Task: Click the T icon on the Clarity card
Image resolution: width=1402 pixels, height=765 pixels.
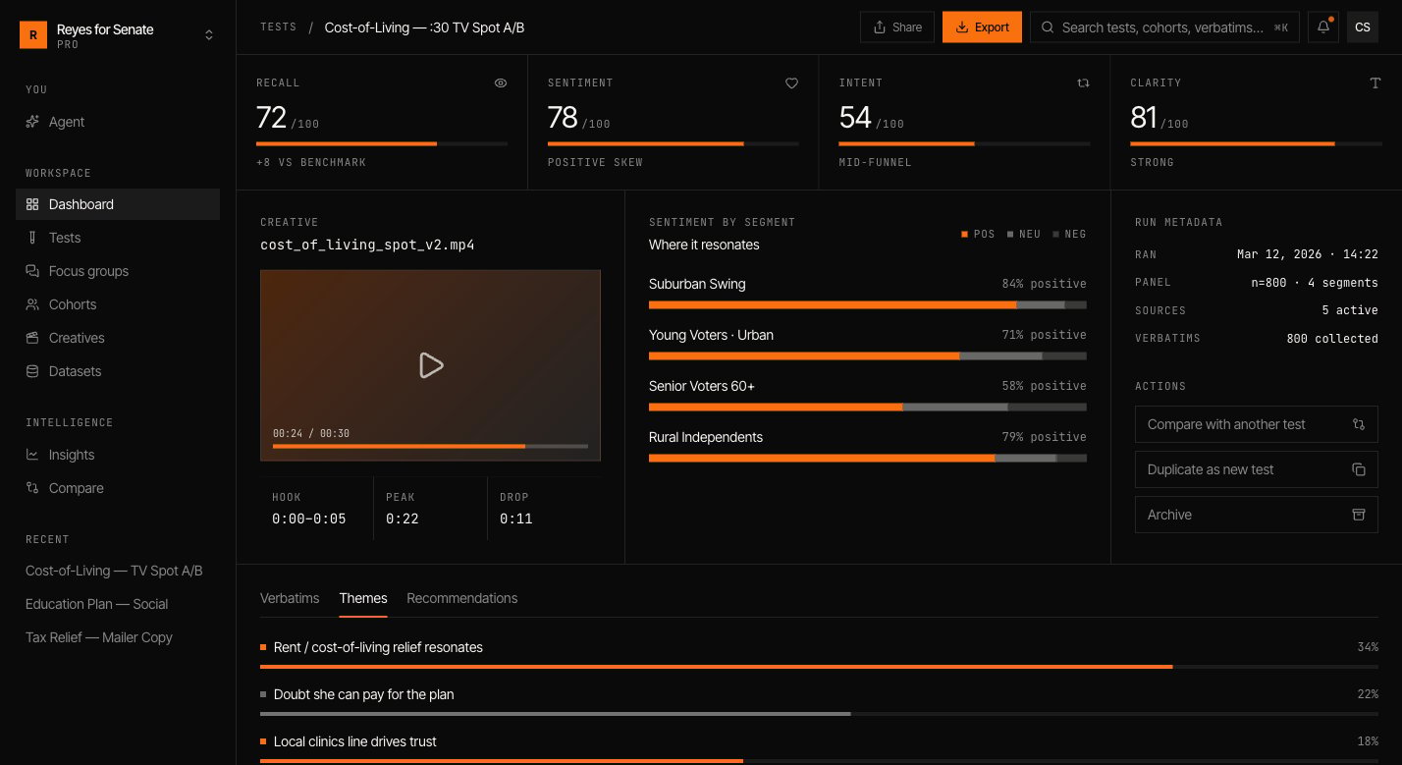Action: pos(1375,83)
